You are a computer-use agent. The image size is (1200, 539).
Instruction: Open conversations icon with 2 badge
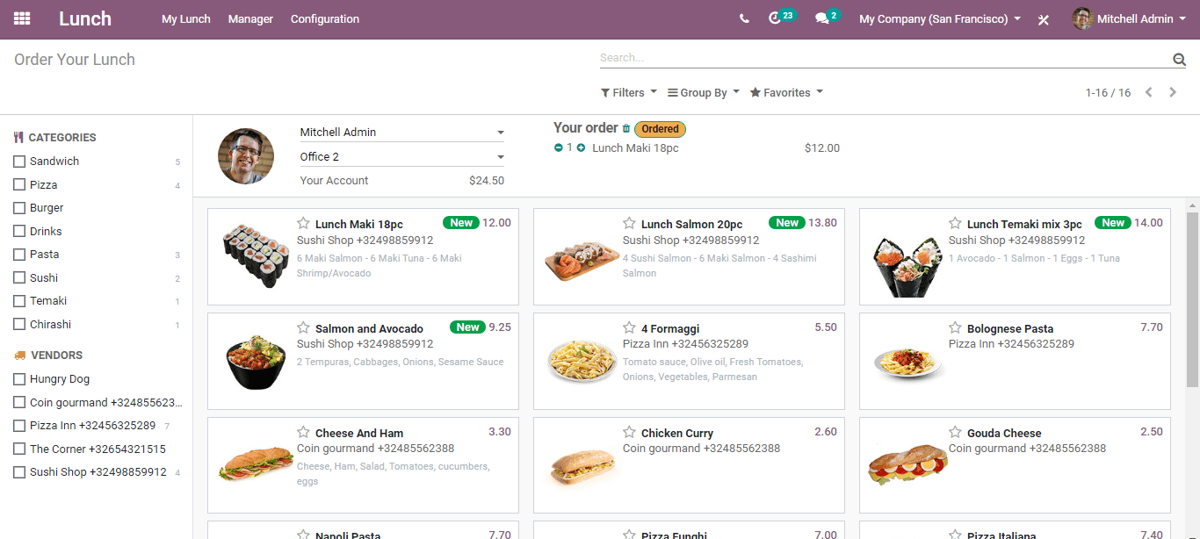(x=828, y=18)
